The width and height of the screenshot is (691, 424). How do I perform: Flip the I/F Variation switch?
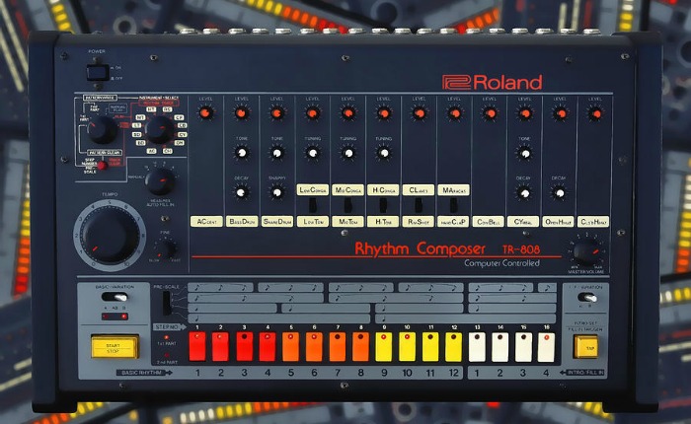coord(587,297)
